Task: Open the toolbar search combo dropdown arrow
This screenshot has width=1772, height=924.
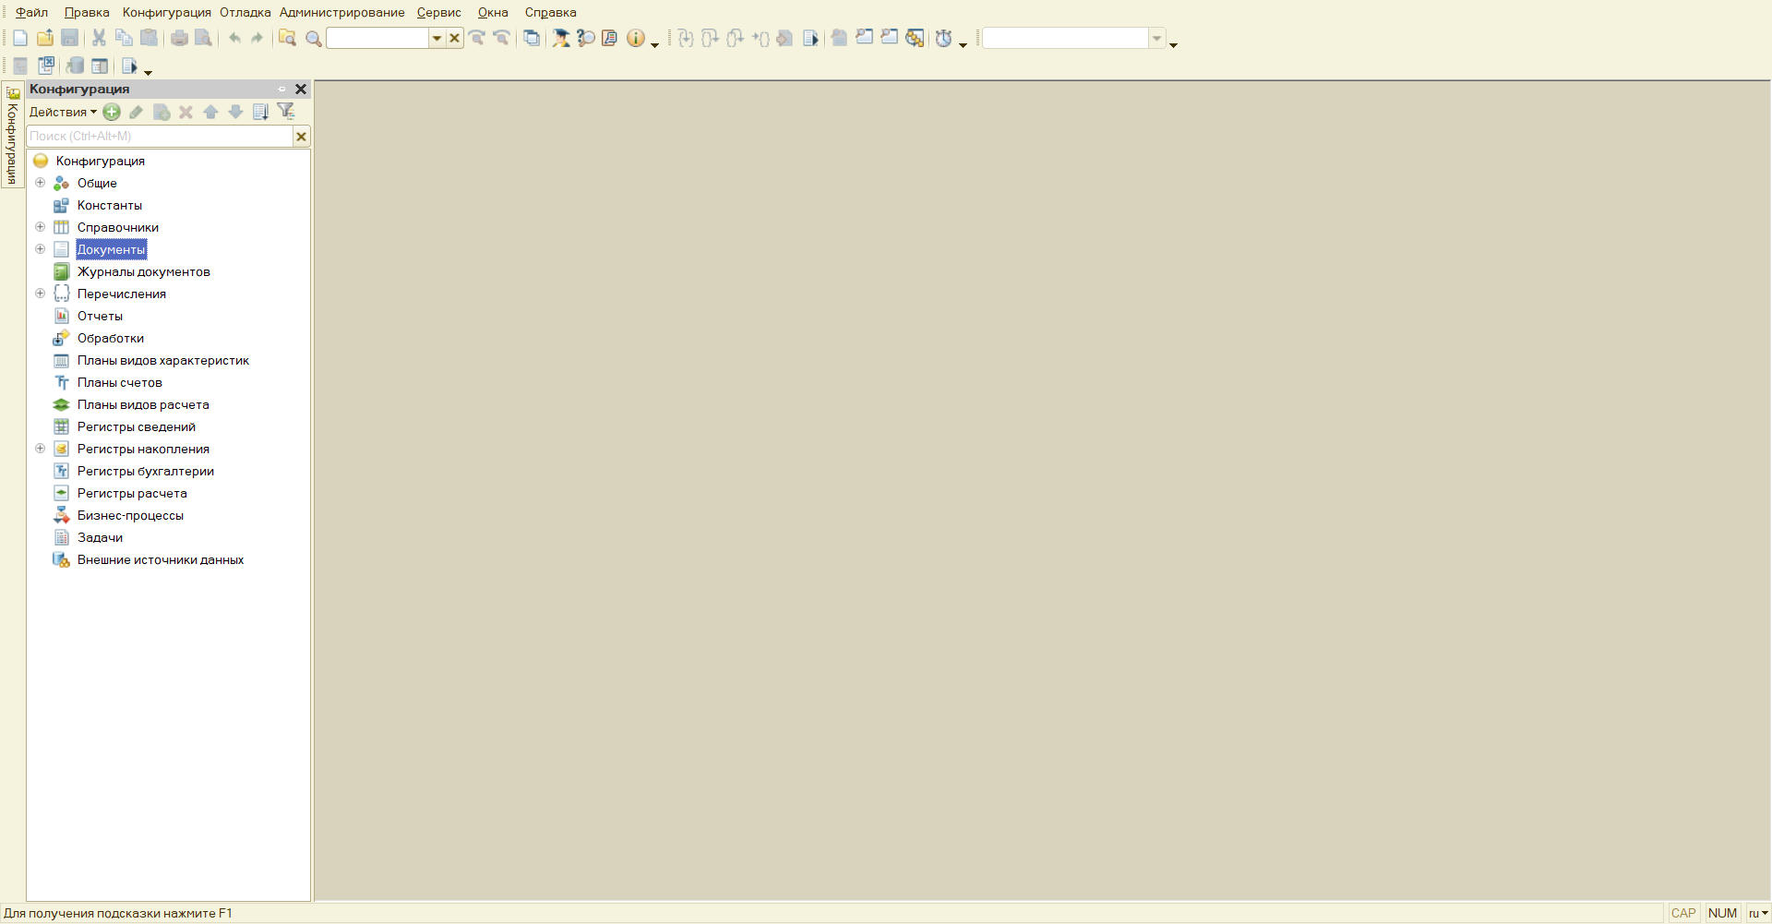Action: pyautogui.click(x=437, y=38)
